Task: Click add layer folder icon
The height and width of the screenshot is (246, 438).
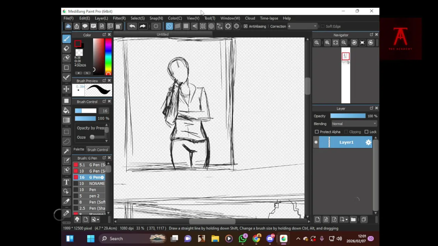Action: [353, 219]
